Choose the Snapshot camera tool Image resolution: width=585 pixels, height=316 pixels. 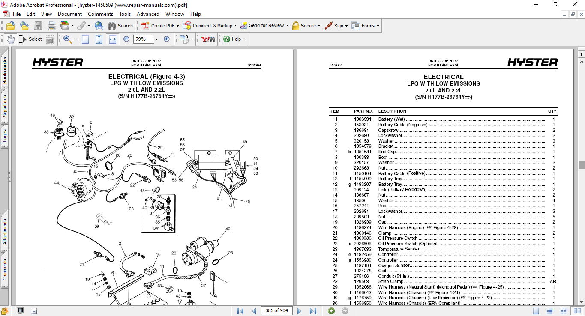(50, 39)
